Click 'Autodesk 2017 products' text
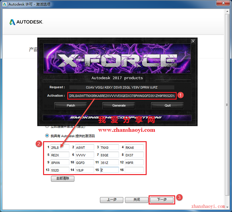Screen dimensions: 232x212 click(x=117, y=78)
